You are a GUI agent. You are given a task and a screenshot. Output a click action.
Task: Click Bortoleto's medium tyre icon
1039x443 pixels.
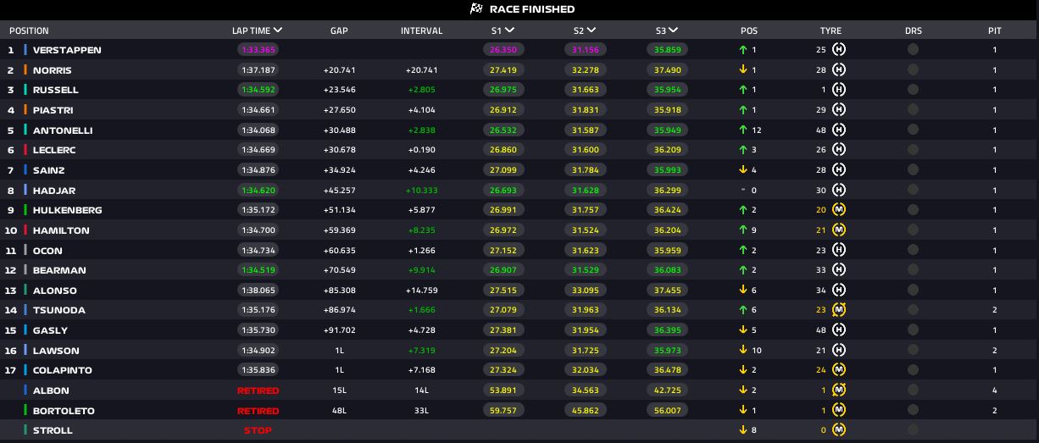(839, 411)
